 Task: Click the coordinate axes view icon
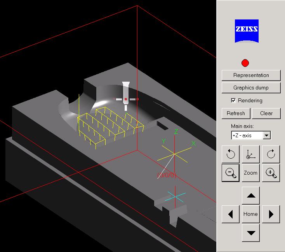[x=251, y=154]
